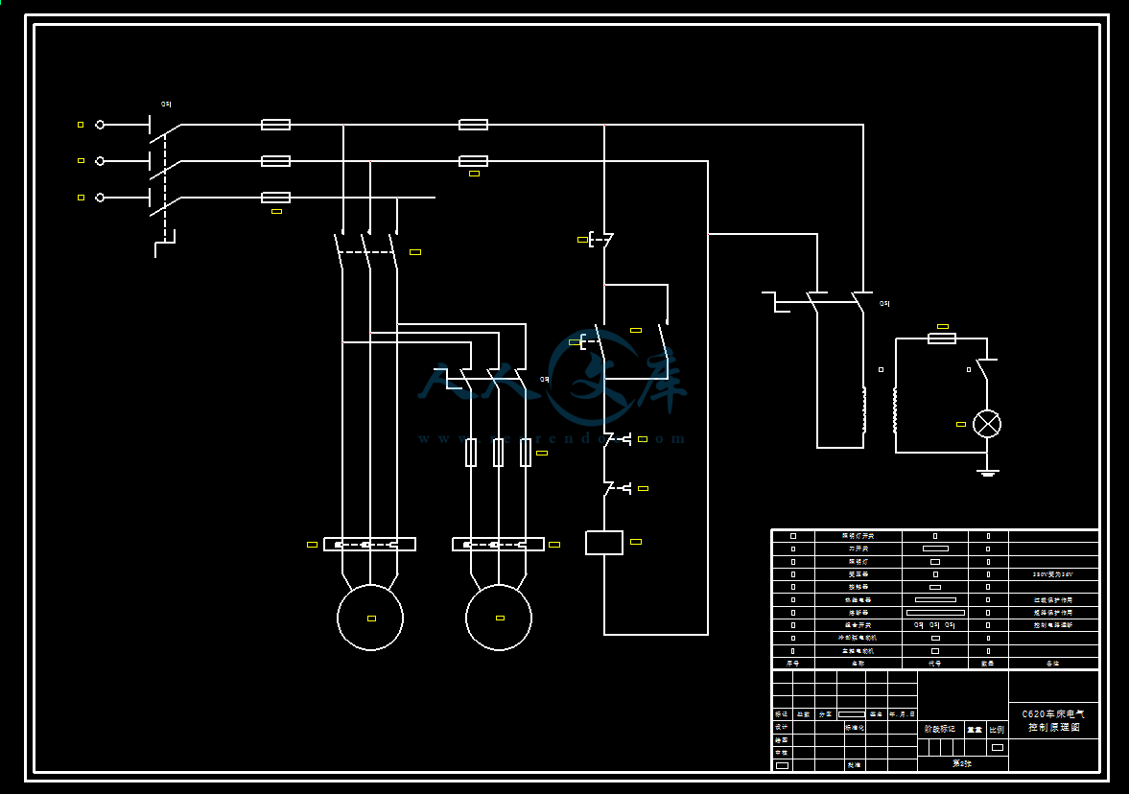Select the left motor circle

tap(370, 618)
